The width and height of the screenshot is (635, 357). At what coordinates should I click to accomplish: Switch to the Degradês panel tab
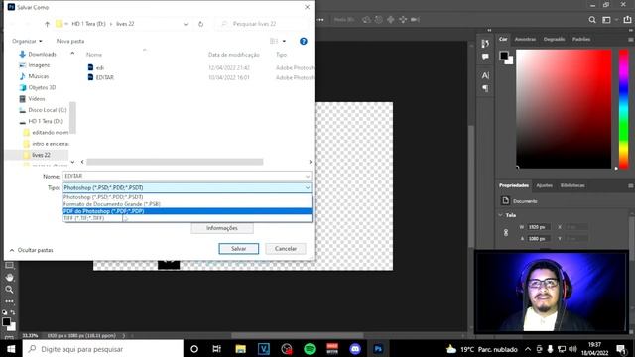(554, 39)
